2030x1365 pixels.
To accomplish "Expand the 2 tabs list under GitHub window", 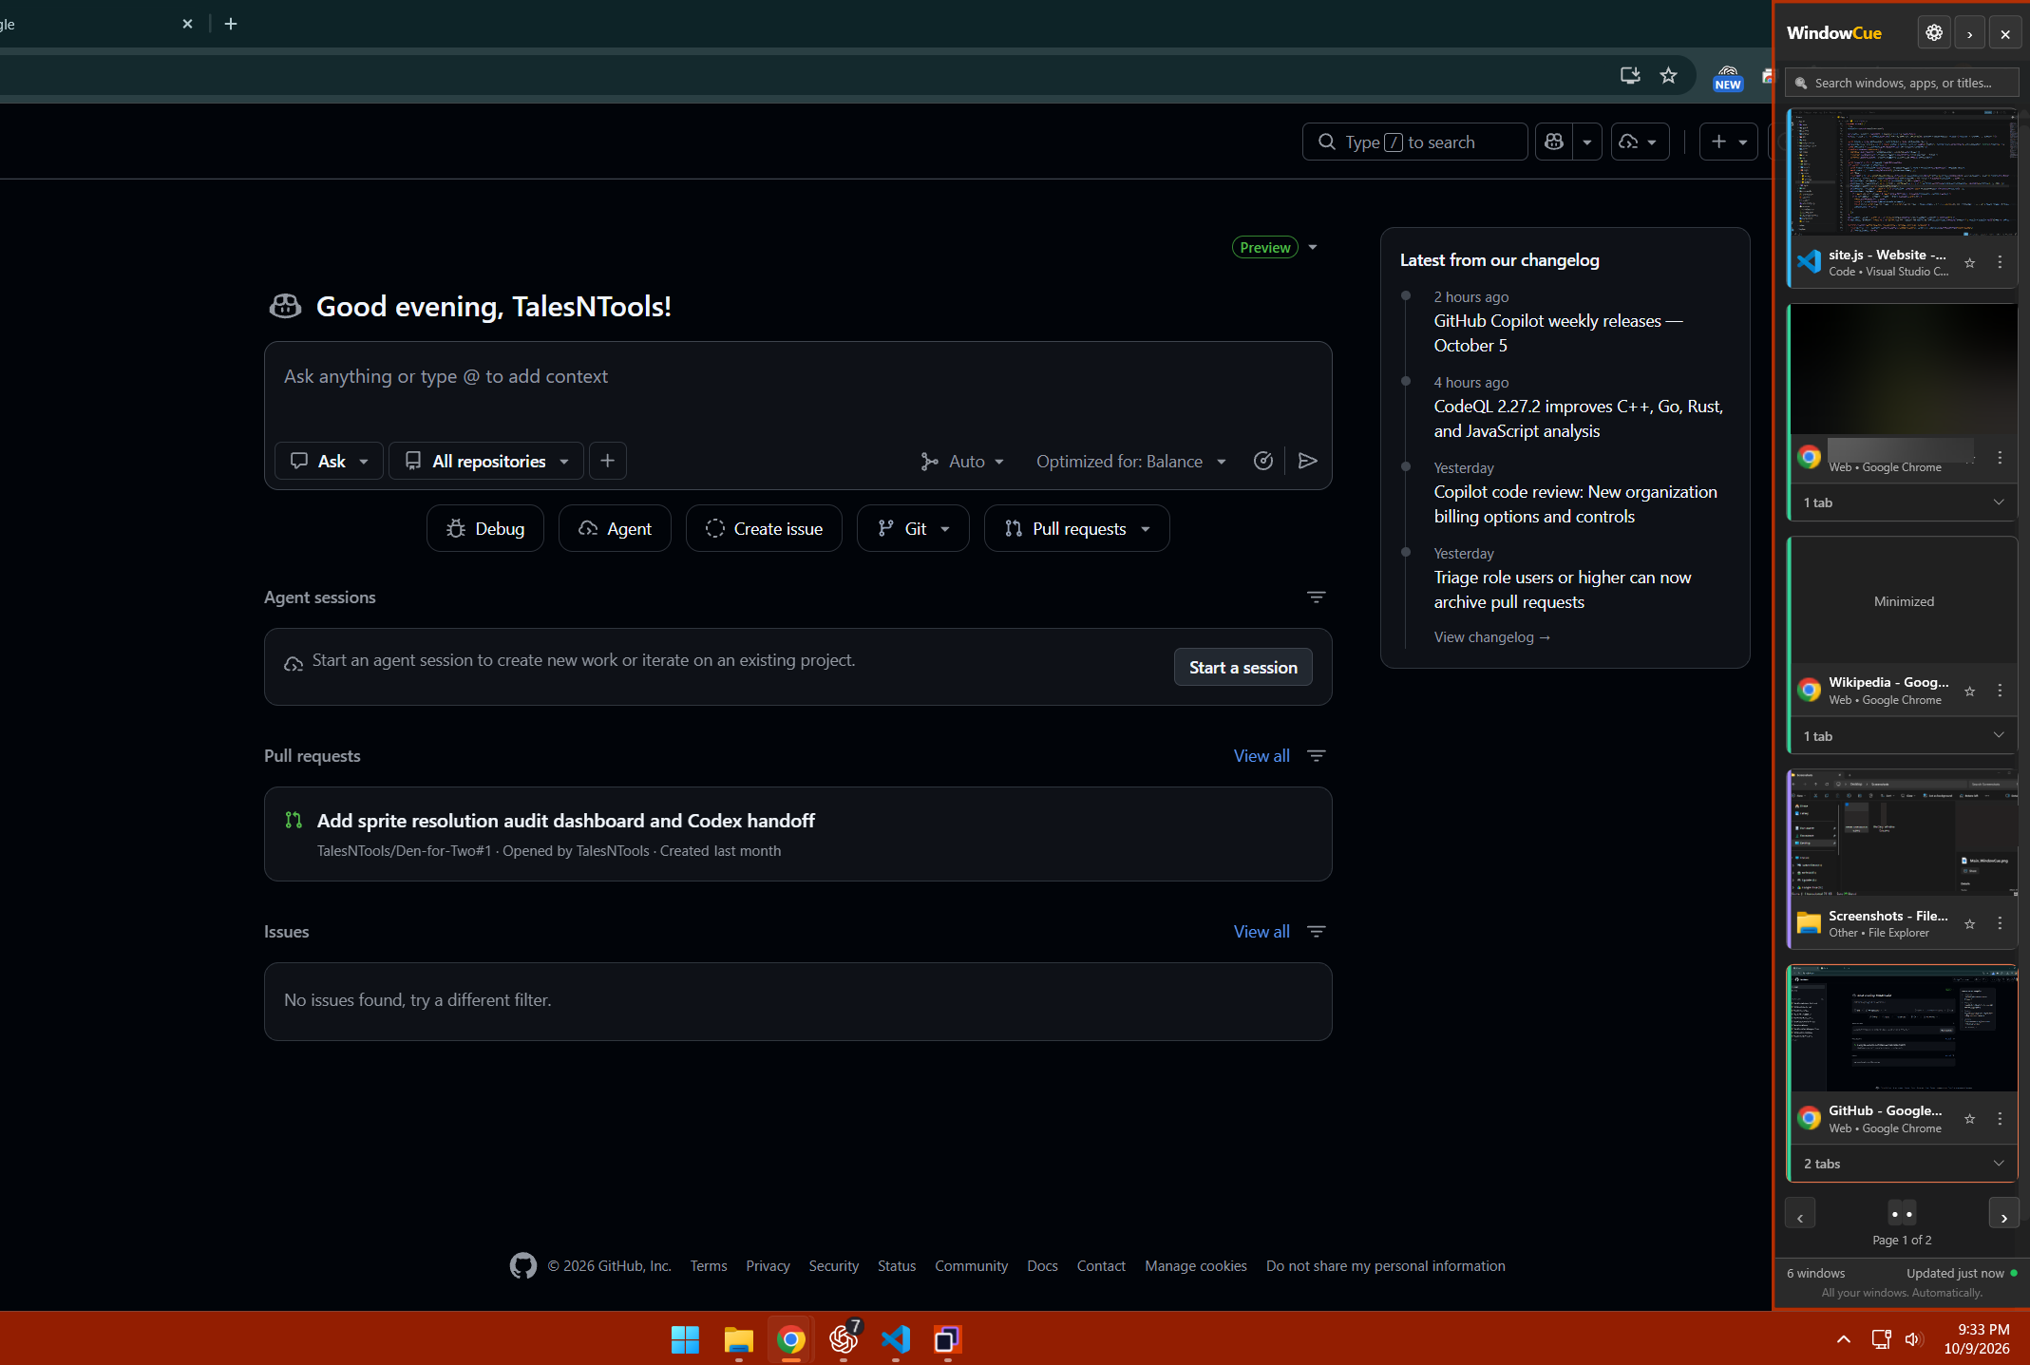I will (x=1903, y=1164).
